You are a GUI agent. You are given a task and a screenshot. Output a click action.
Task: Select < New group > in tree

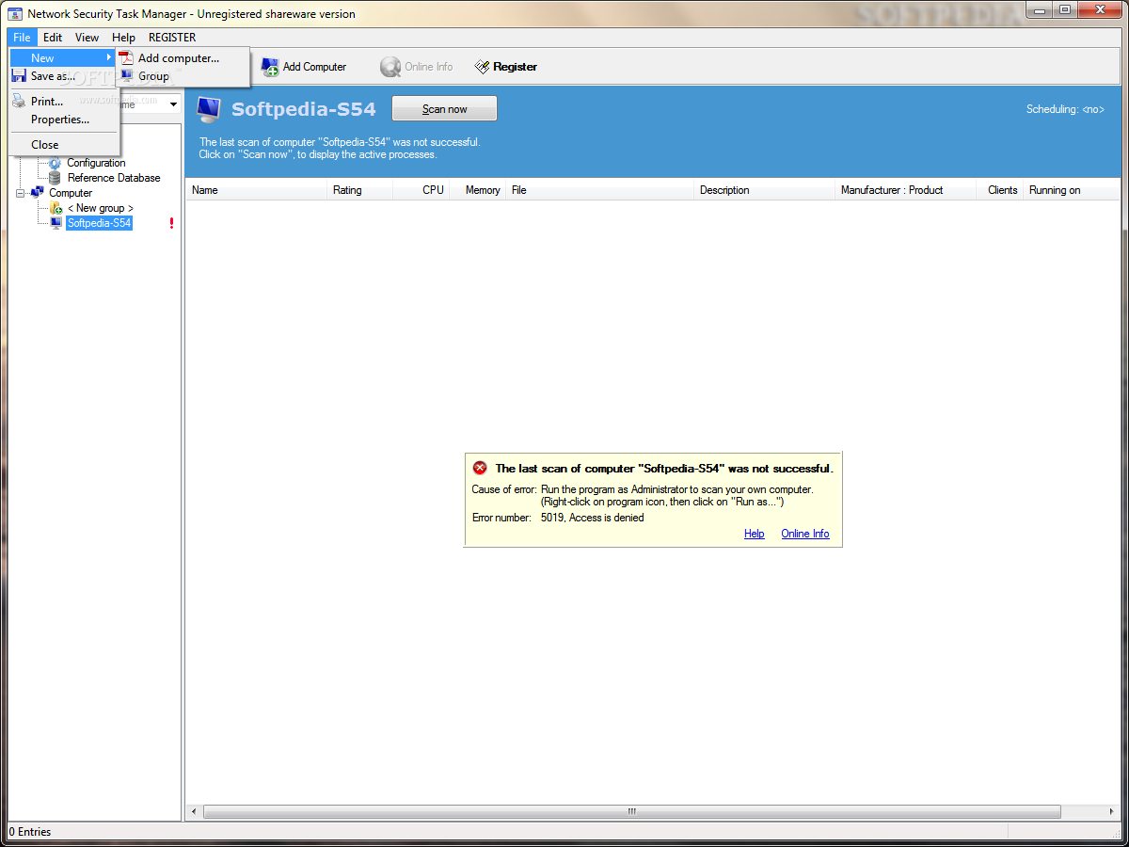[101, 208]
